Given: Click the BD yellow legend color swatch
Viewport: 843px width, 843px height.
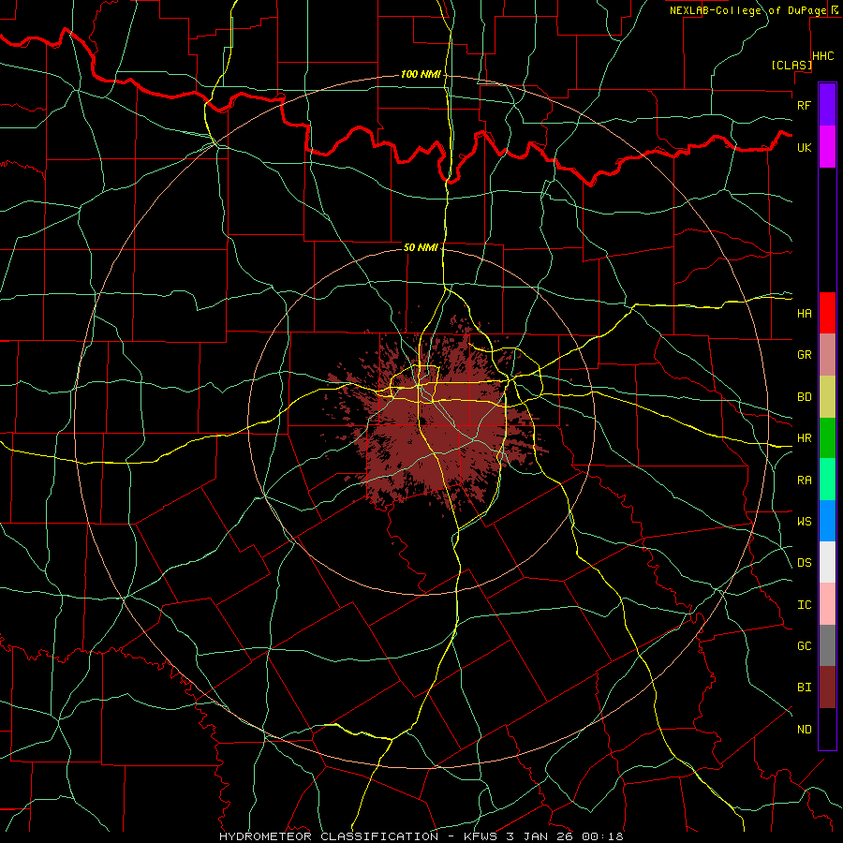Looking at the screenshot, I should pyautogui.click(x=827, y=397).
